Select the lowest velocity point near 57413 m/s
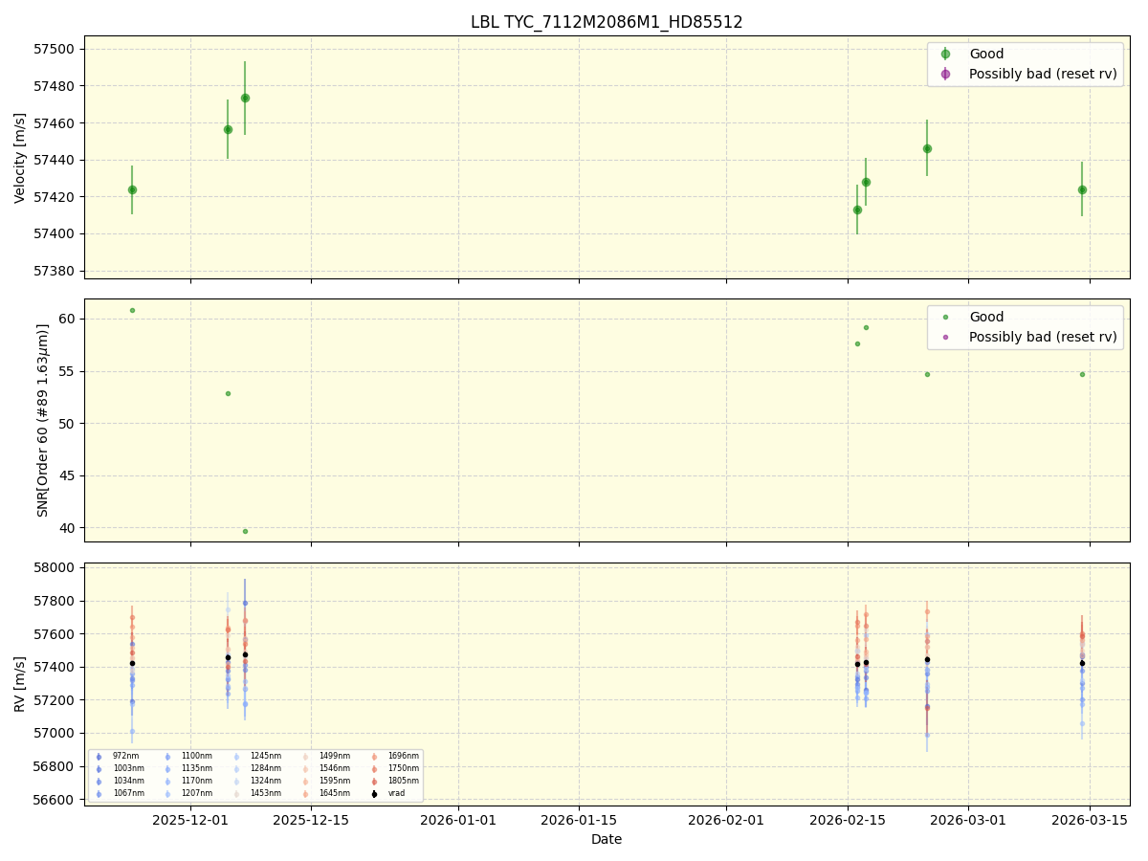 click(857, 210)
